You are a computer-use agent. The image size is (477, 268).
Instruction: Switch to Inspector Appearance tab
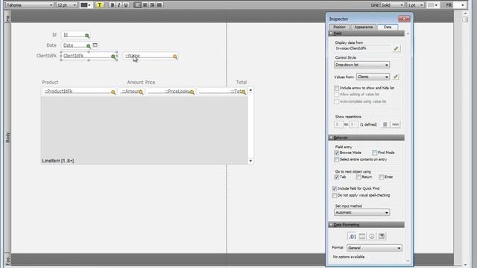(363, 27)
